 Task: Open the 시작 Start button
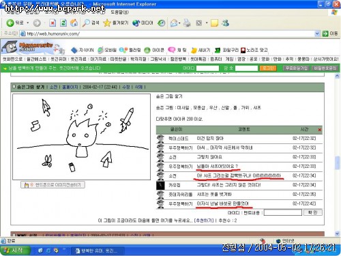[15, 251]
